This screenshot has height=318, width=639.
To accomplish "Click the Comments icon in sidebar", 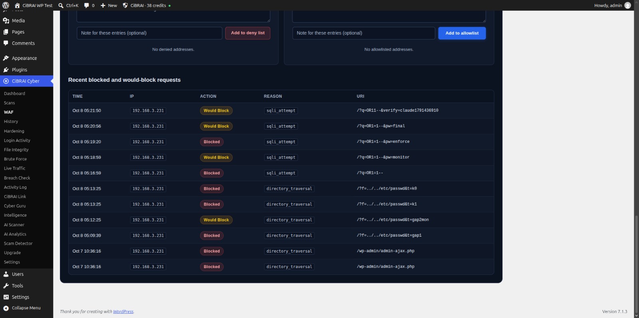I will coord(6,43).
